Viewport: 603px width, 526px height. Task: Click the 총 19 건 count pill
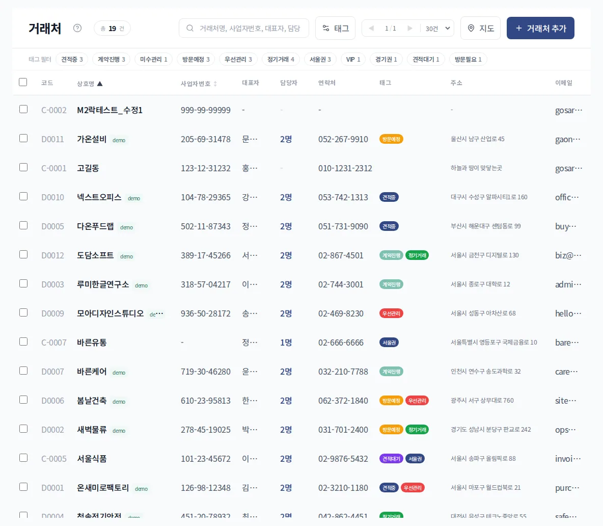click(112, 29)
